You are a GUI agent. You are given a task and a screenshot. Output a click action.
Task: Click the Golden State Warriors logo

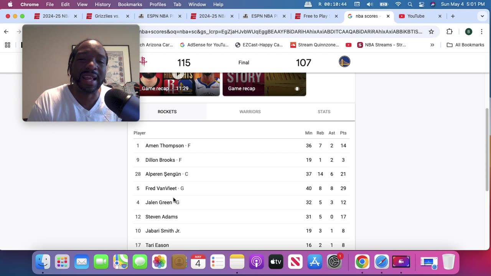click(x=344, y=62)
